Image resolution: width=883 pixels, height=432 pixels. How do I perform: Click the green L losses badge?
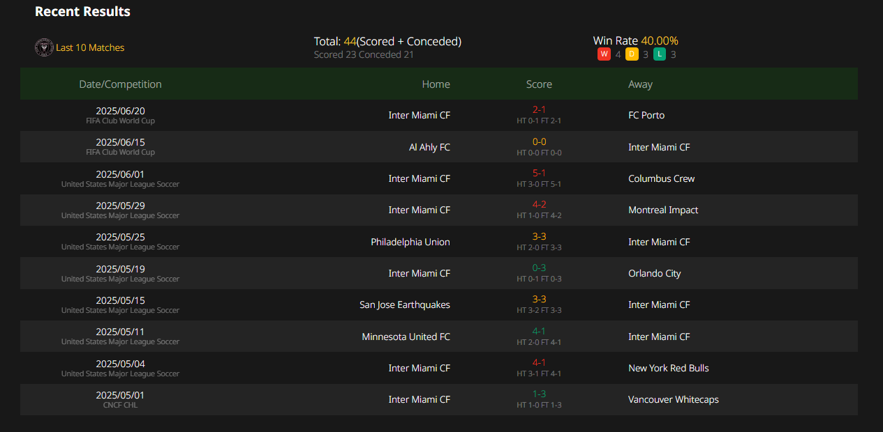click(660, 54)
